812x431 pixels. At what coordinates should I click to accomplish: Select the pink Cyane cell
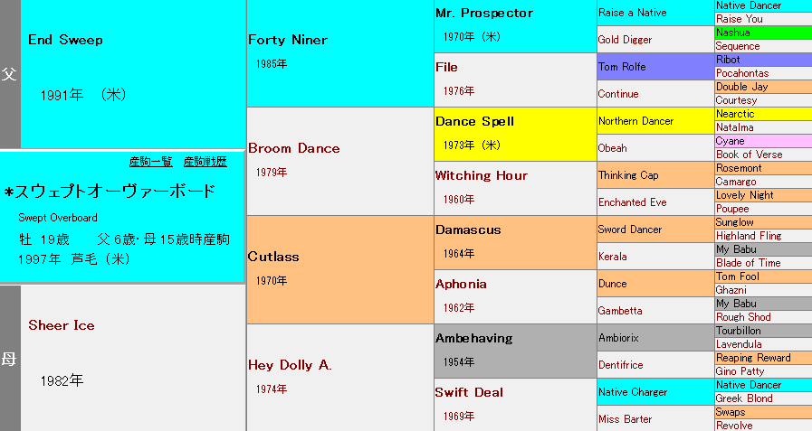coord(763,141)
